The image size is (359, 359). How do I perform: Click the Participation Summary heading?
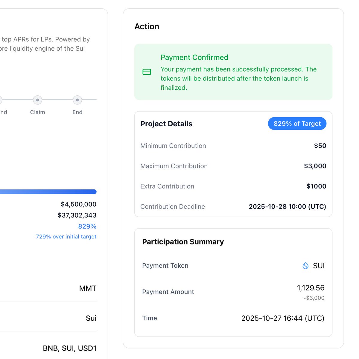point(183,242)
